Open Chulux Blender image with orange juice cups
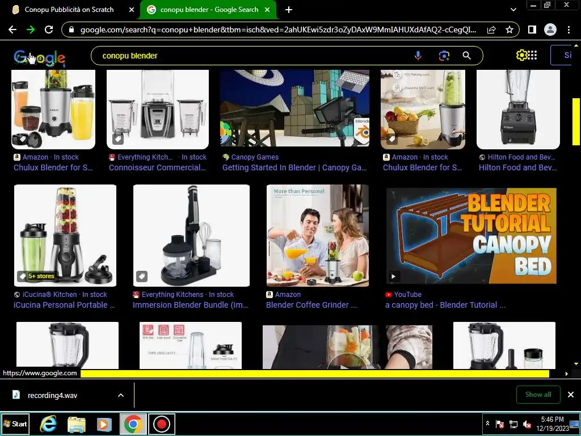581x436 pixels. (53, 110)
